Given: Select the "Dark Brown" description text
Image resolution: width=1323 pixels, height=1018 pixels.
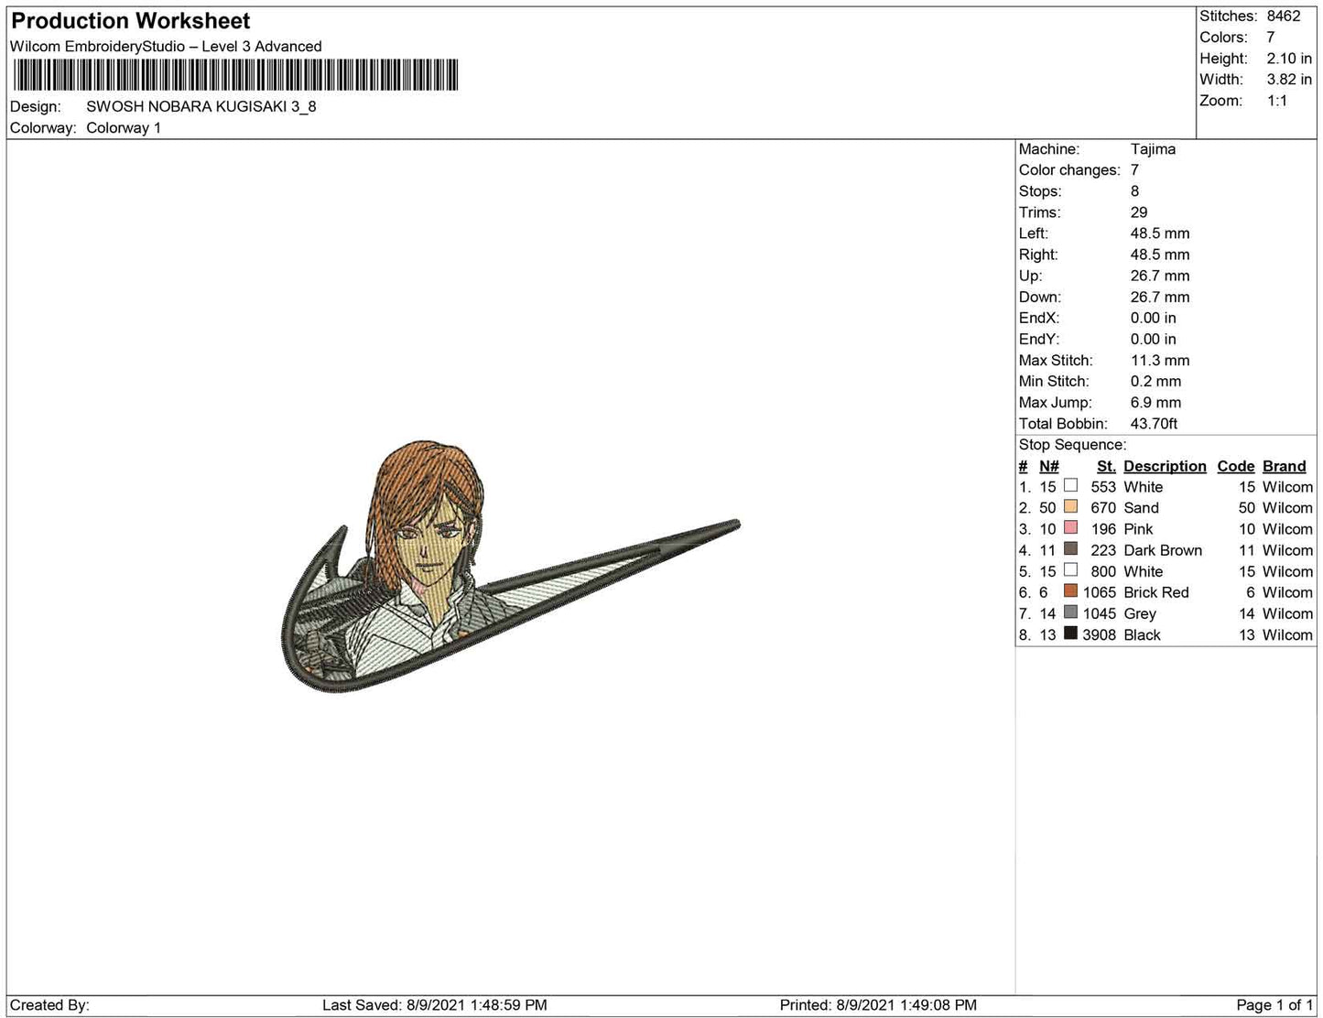Looking at the screenshot, I should (1163, 550).
